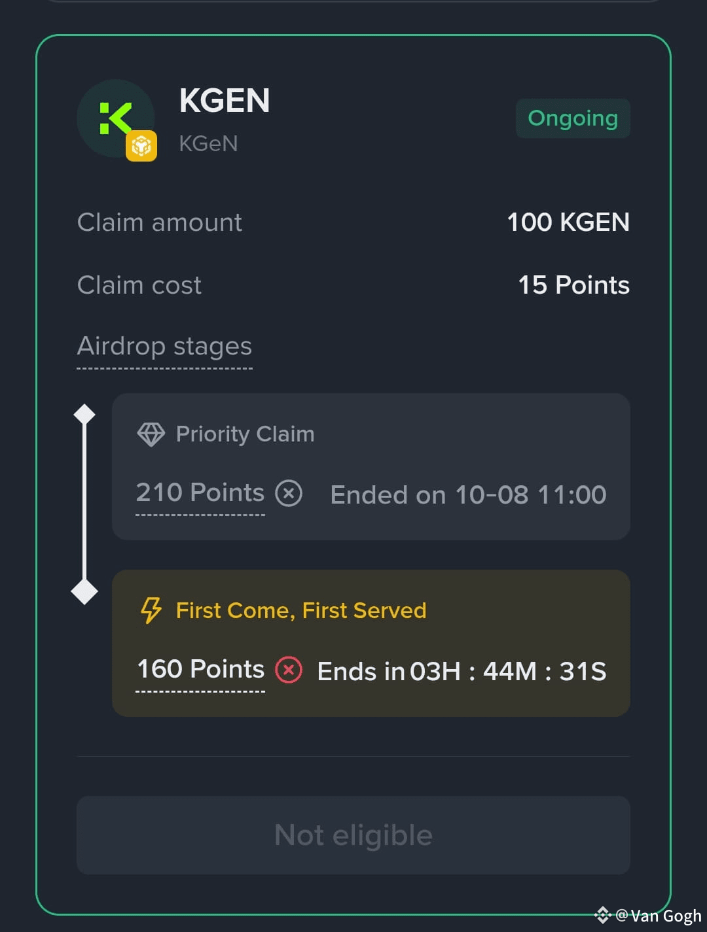The width and height of the screenshot is (707, 932).
Task: Click the yellow BNB chain badge
Action: coord(141,146)
